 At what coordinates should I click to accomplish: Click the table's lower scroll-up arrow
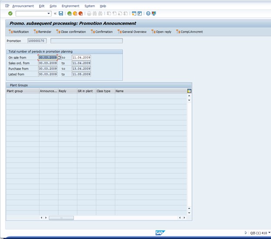coord(189,209)
